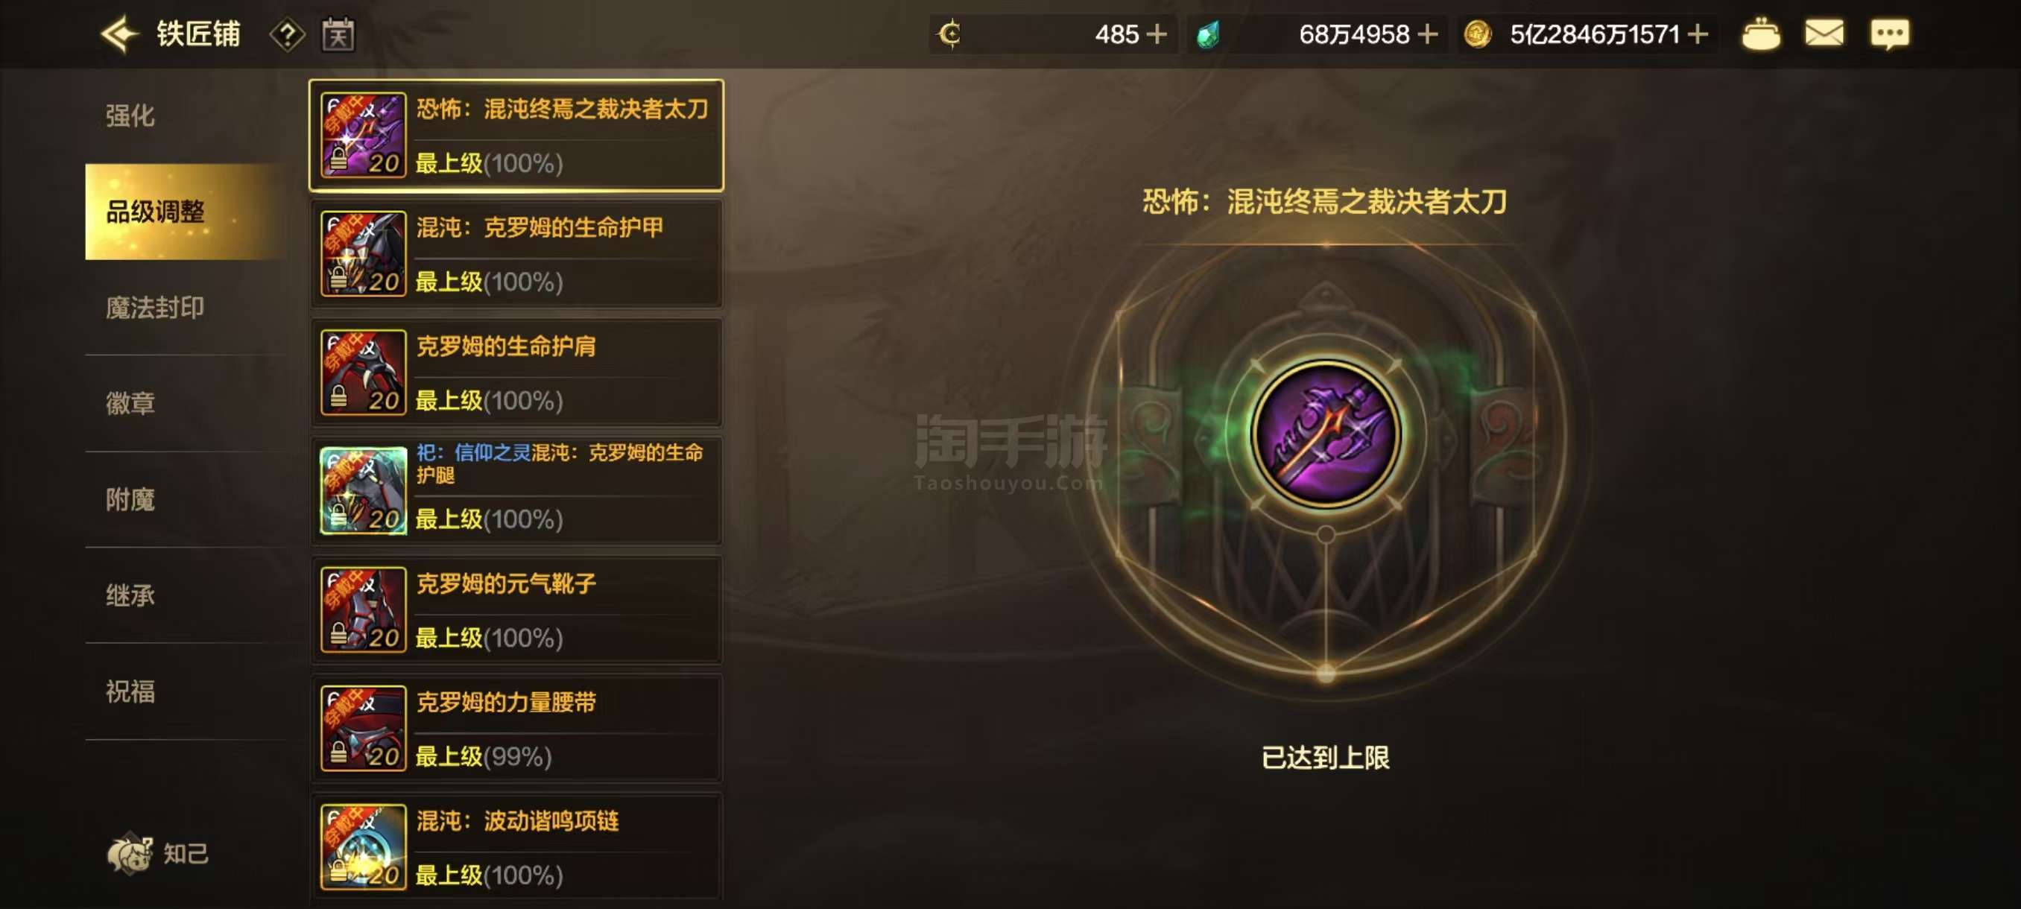Select 混沌：克罗姆的生命护甲 in the list
This screenshot has height=909, width=2021.
tap(516, 254)
